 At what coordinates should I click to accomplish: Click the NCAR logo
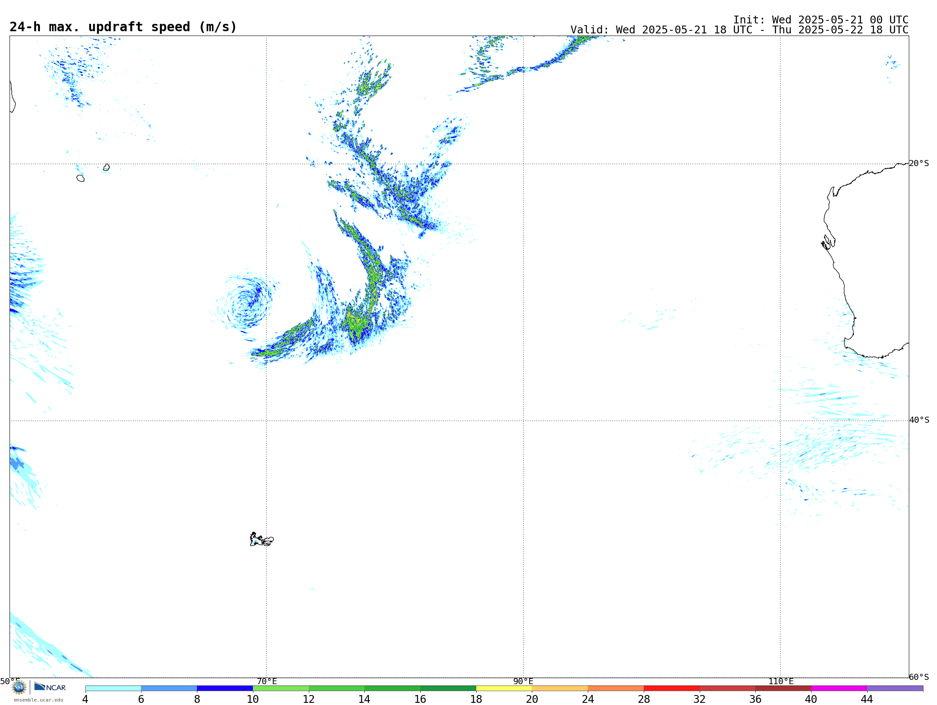coord(50,687)
